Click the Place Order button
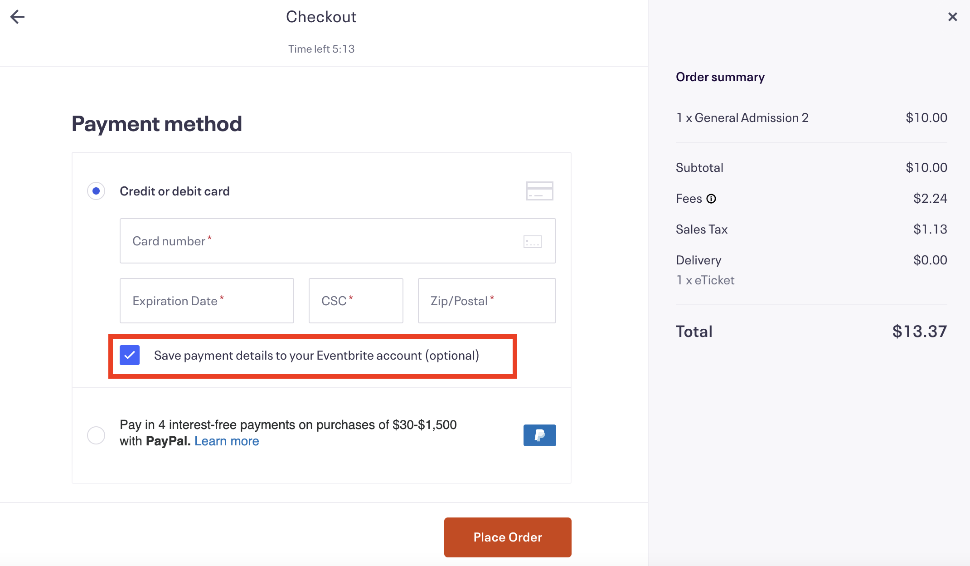The image size is (970, 566). pyautogui.click(x=508, y=537)
